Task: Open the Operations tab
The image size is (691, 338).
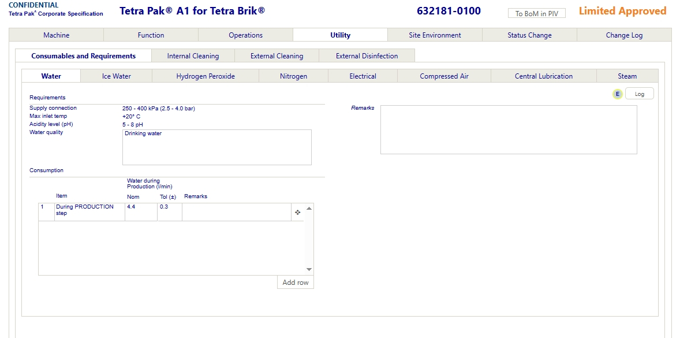Action: pos(245,35)
